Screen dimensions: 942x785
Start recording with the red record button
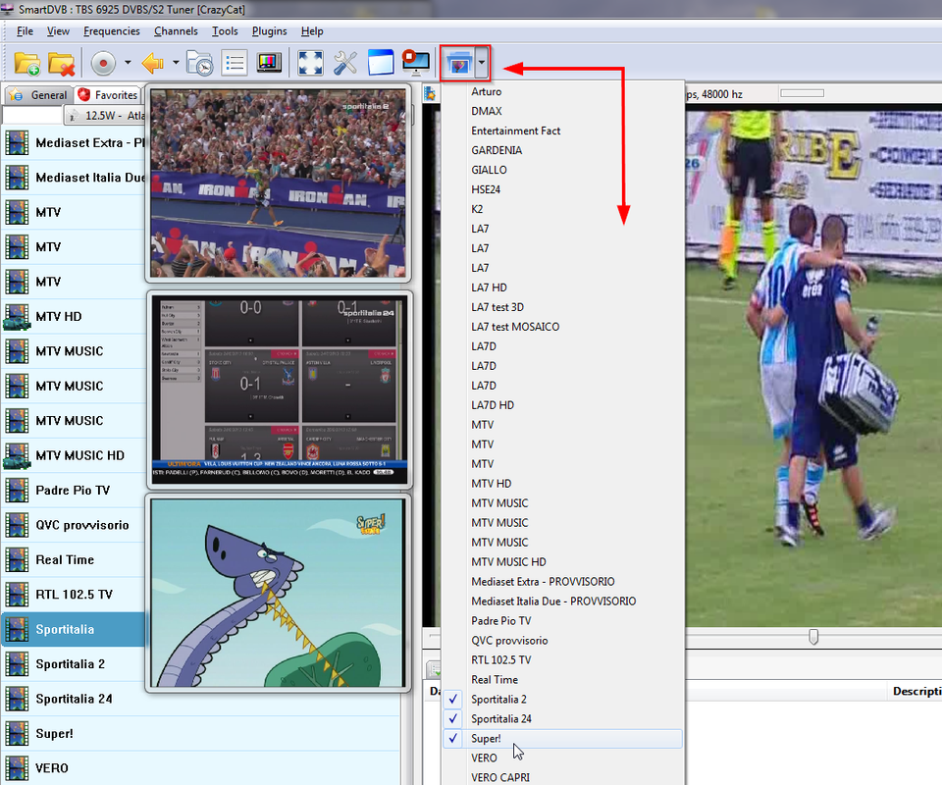click(x=103, y=63)
